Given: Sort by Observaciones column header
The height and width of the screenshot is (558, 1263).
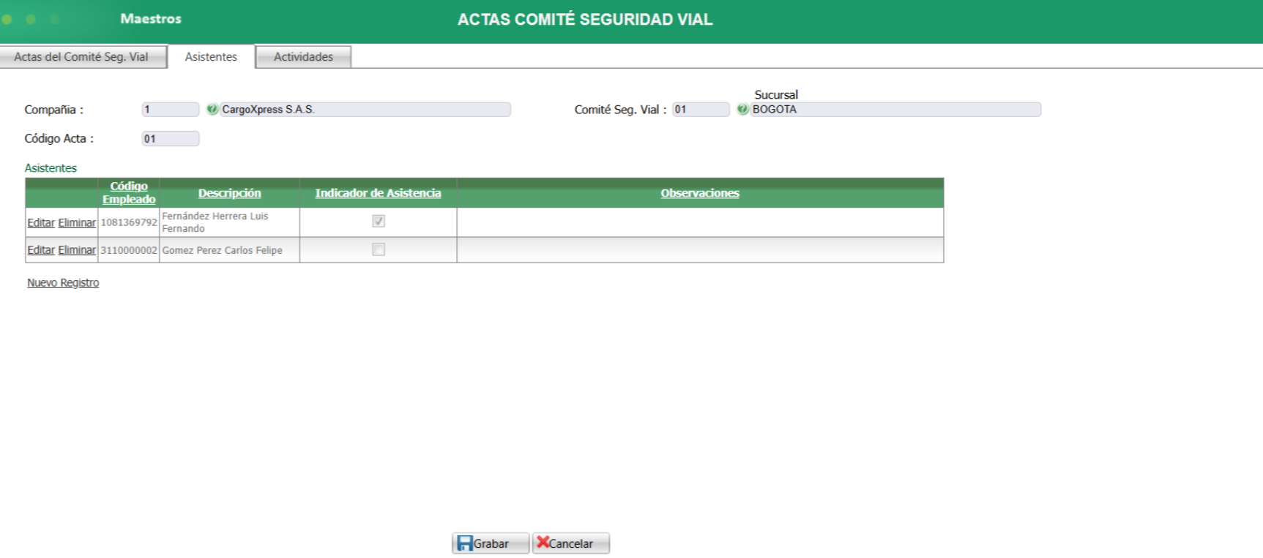Looking at the screenshot, I should point(700,193).
